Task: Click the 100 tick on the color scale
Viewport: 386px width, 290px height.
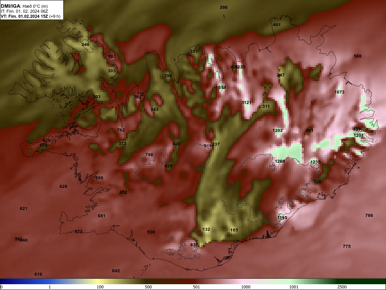Action: 100,287
